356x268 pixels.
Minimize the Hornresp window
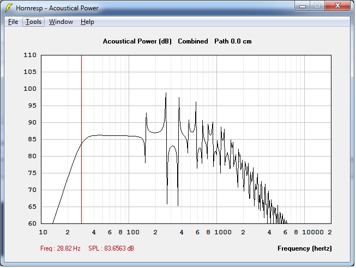pyautogui.click(x=303, y=6)
